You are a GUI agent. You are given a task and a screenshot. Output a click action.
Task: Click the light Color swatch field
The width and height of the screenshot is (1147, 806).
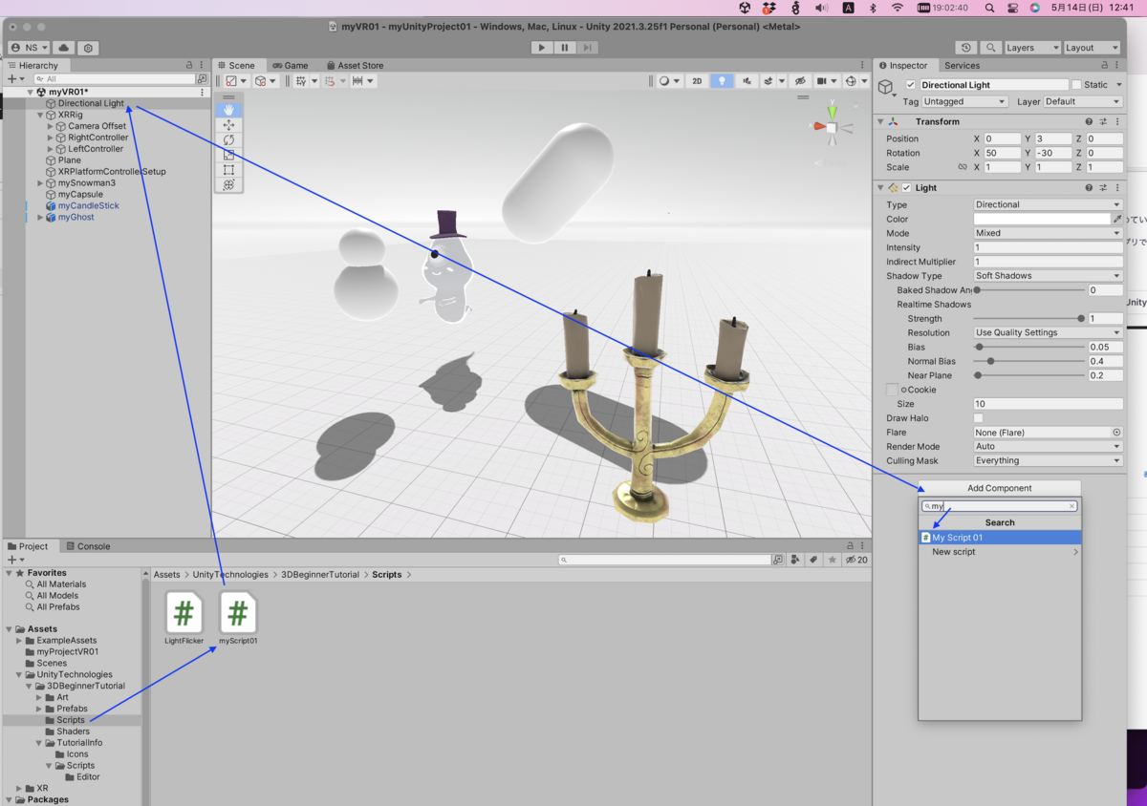(x=1041, y=219)
